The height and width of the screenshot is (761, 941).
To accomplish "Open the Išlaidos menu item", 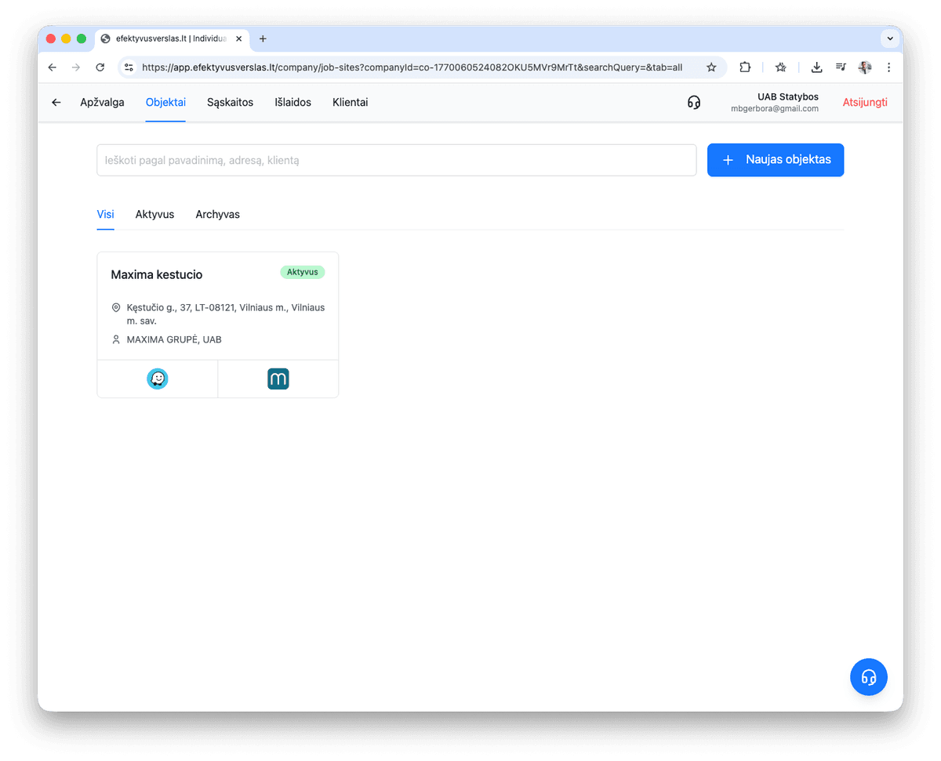I will (x=293, y=103).
